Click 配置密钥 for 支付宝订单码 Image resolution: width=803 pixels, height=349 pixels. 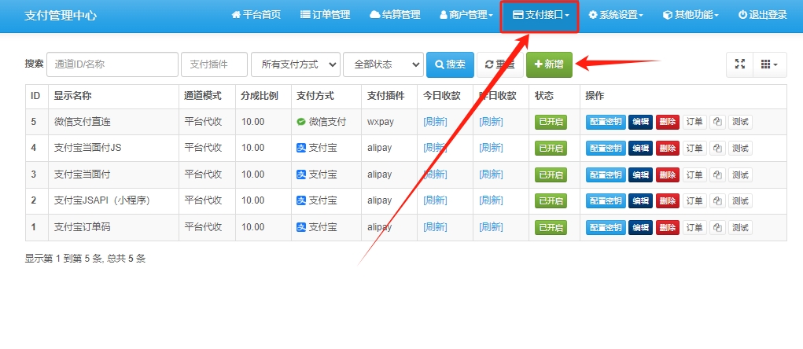click(x=606, y=227)
